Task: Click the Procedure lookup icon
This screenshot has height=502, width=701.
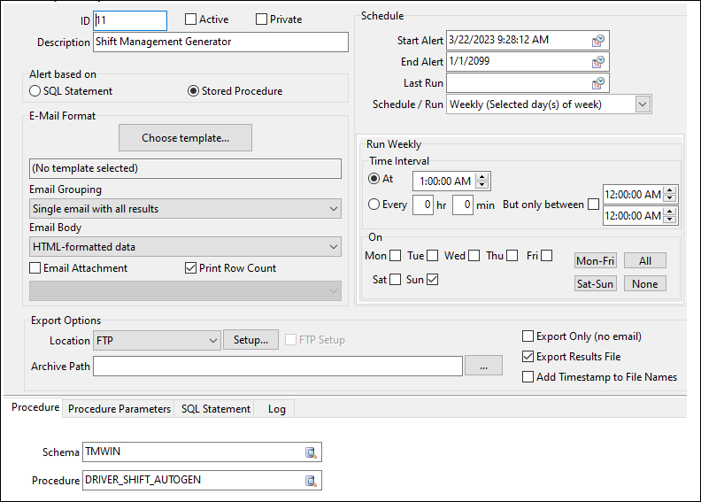Action: point(311,481)
